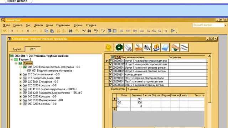This screenshot has width=228, height=128.
Task: Sort descending toolbar icon
Action: click(x=64, y=31)
